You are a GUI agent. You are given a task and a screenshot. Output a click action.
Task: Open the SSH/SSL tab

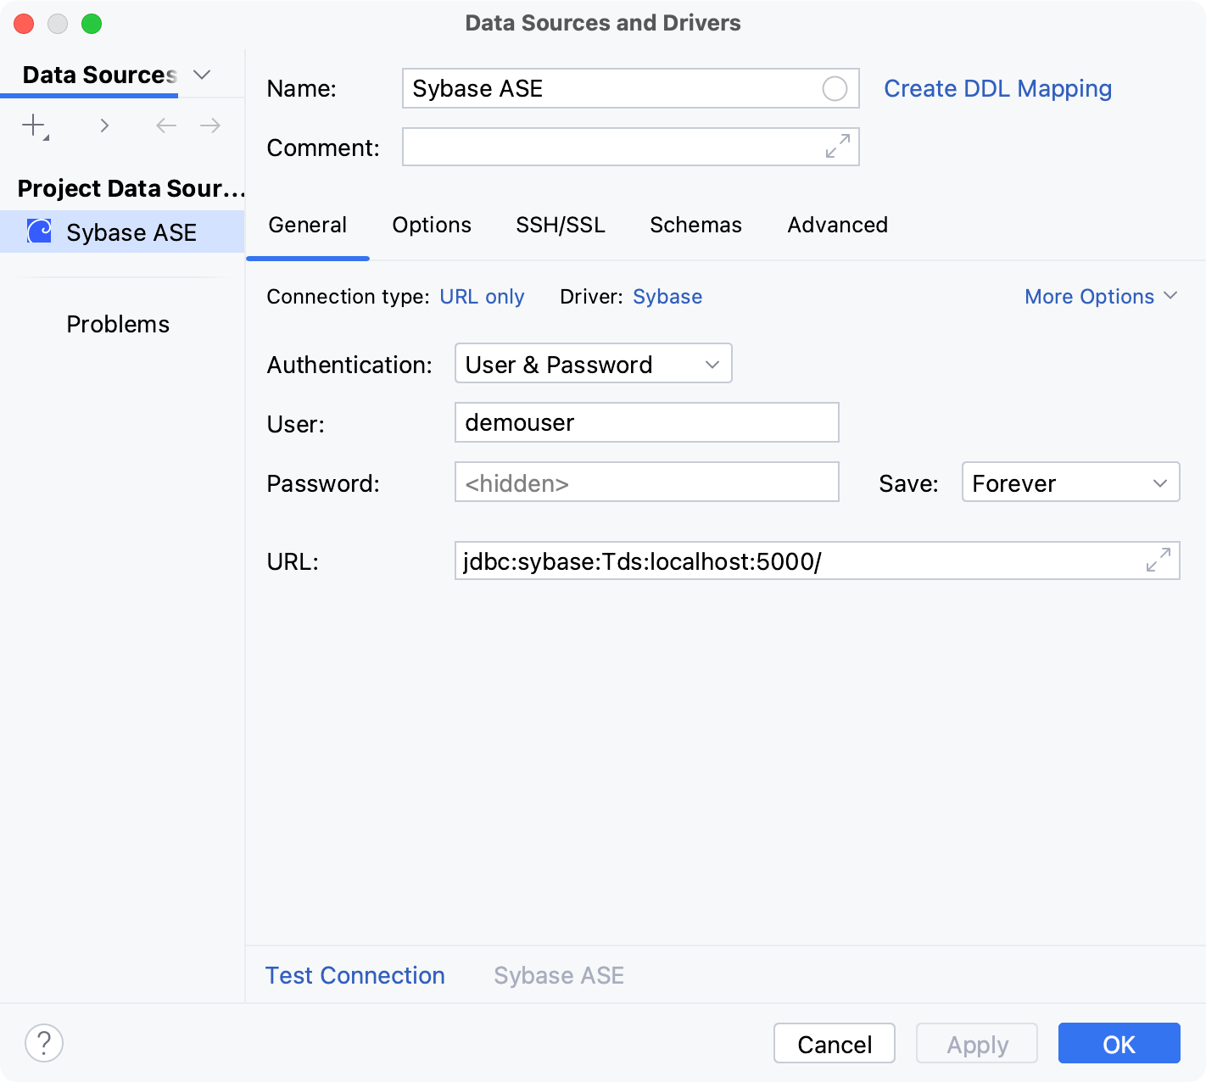tap(560, 225)
